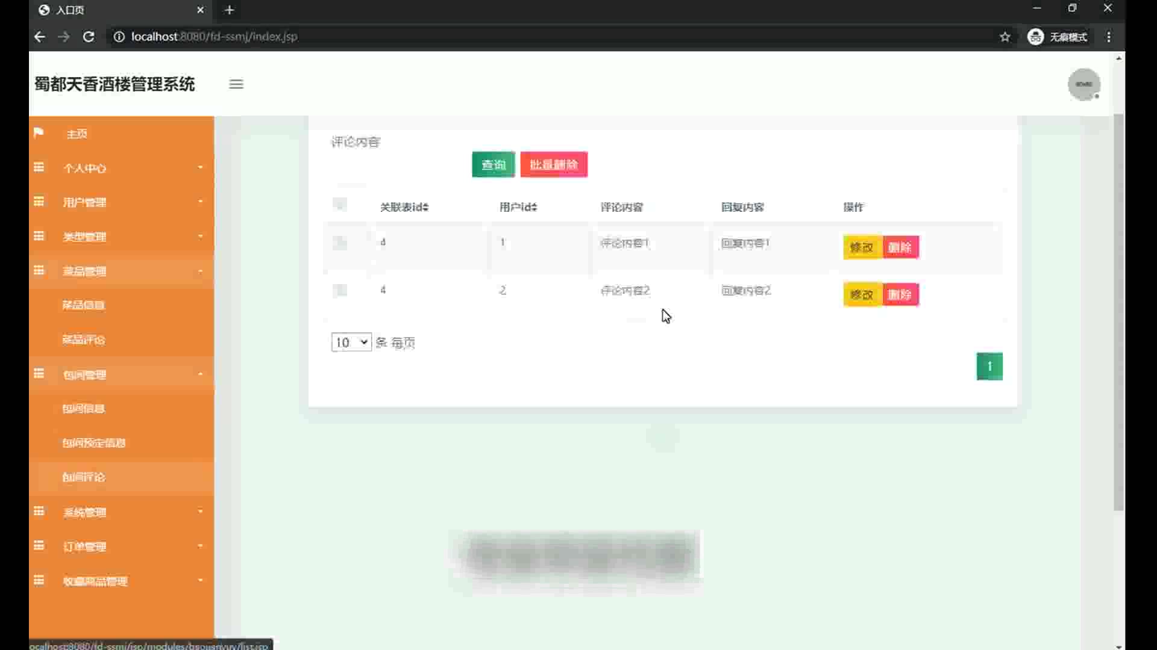This screenshot has height=650, width=1157.
Task: Click 删除 for 评论内容1 row
Action: (x=900, y=247)
